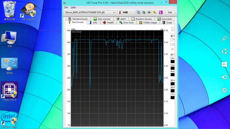Minimize the HD Tune Pro window
This screenshot has height=129, width=230.
(162, 2)
